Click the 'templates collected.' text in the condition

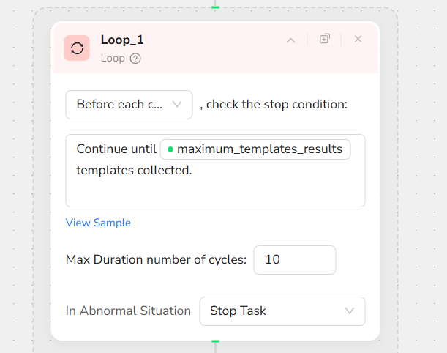pyautogui.click(x=134, y=171)
